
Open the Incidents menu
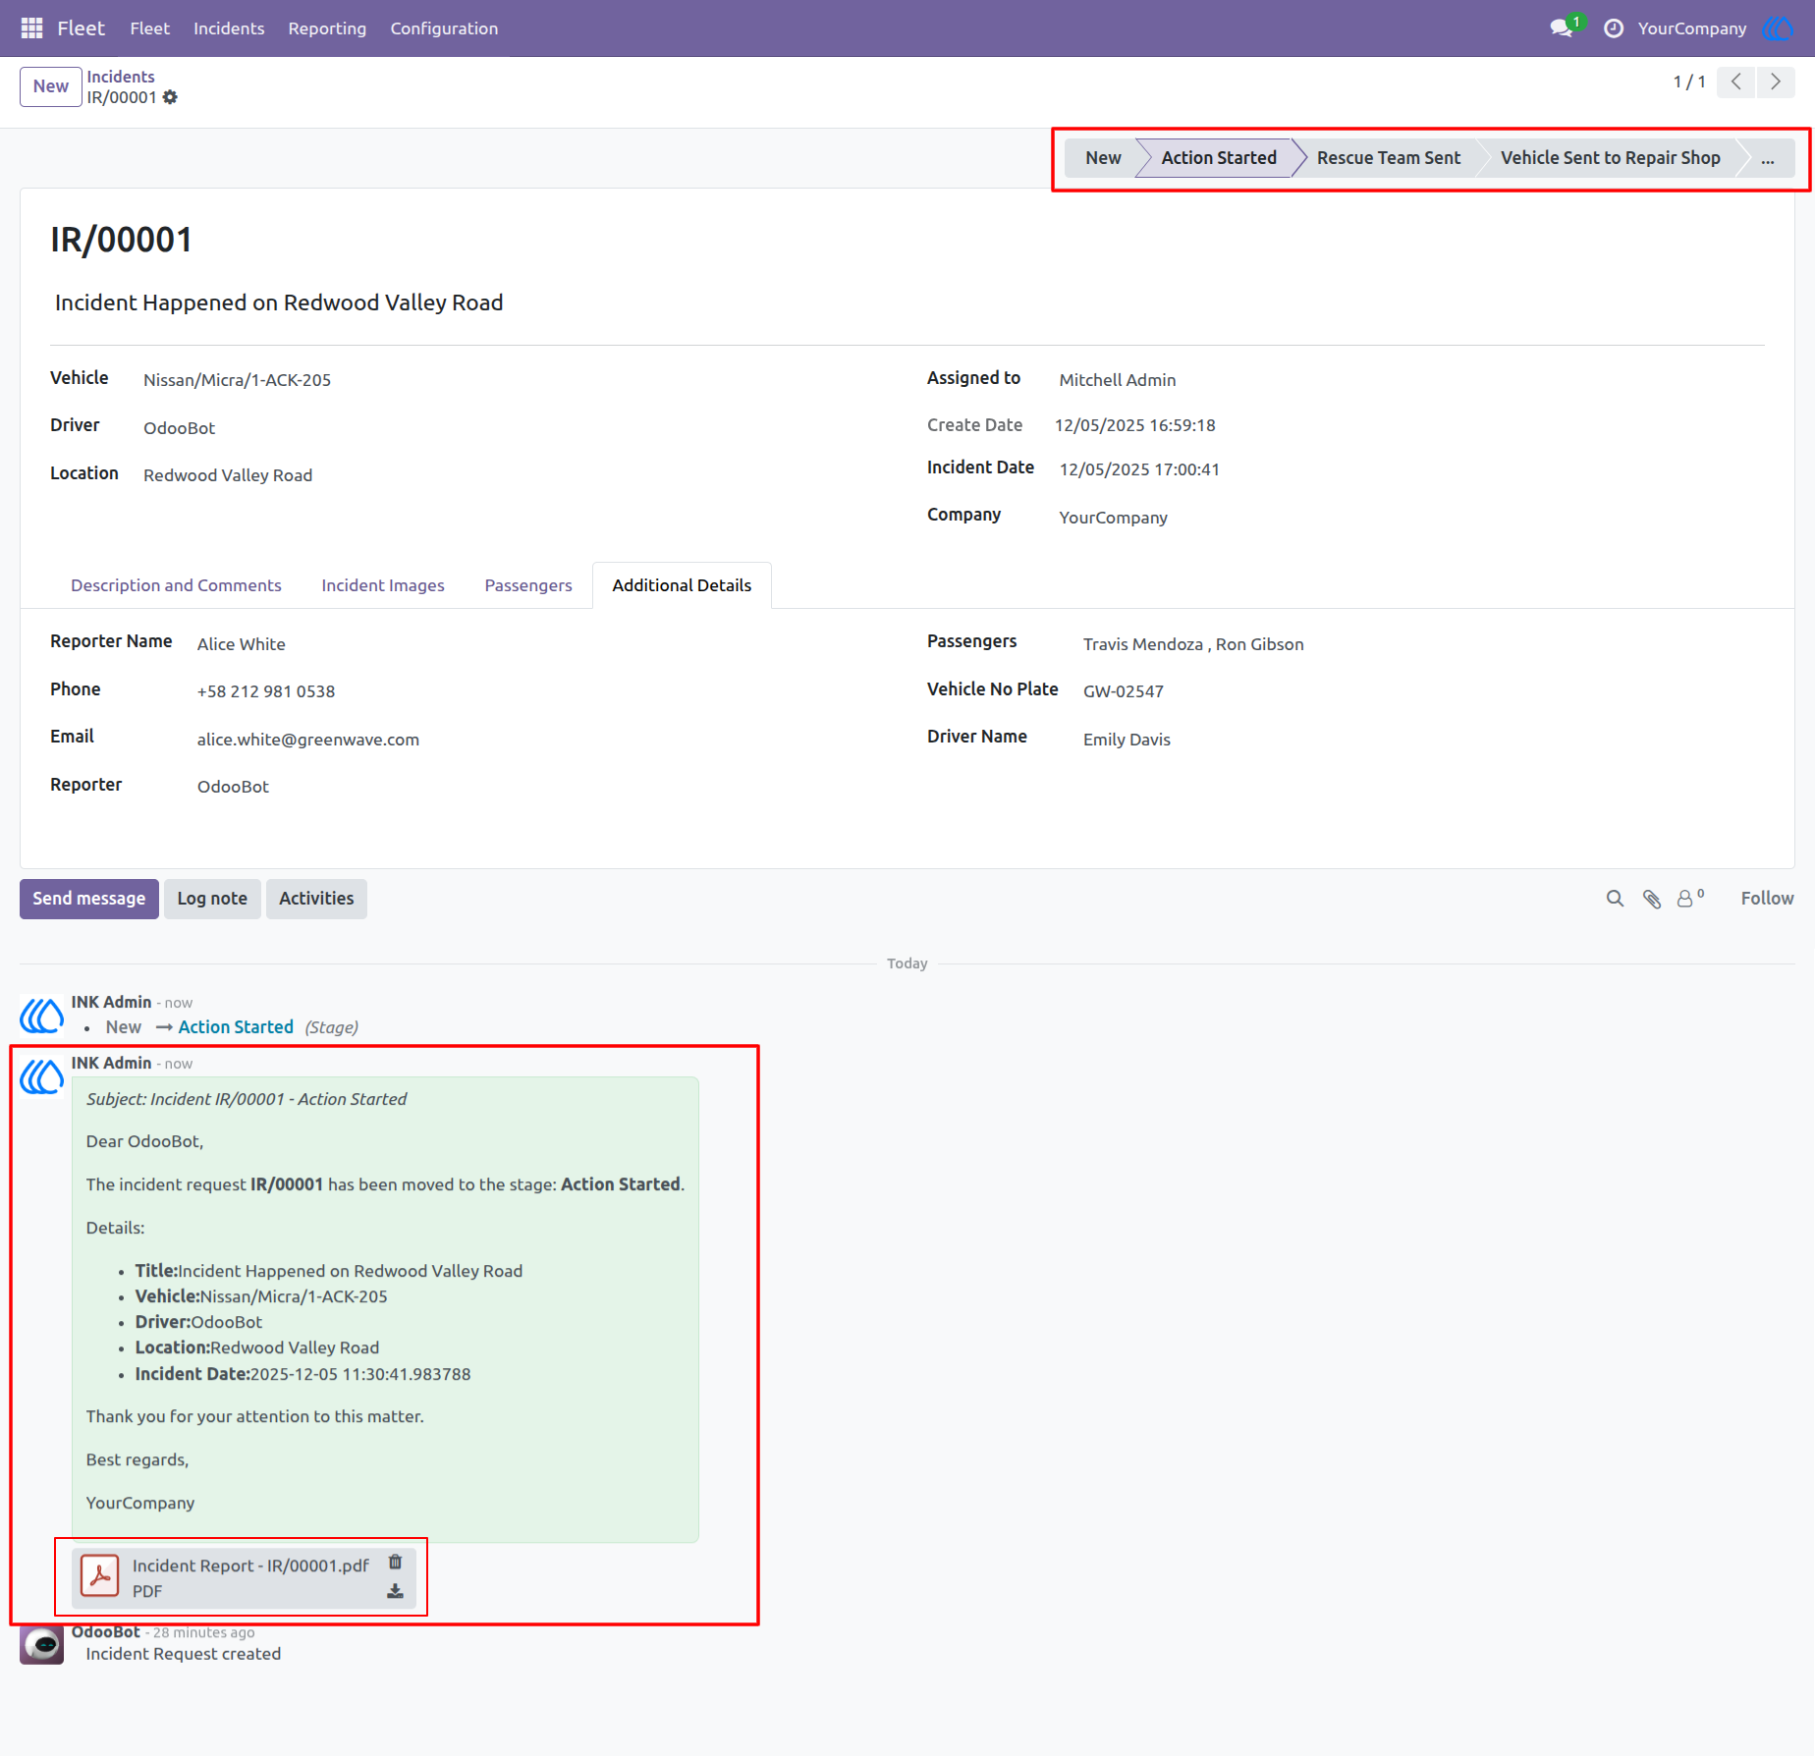[229, 28]
